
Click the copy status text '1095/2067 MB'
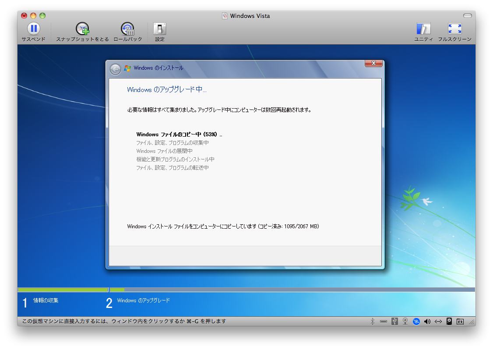(302, 226)
